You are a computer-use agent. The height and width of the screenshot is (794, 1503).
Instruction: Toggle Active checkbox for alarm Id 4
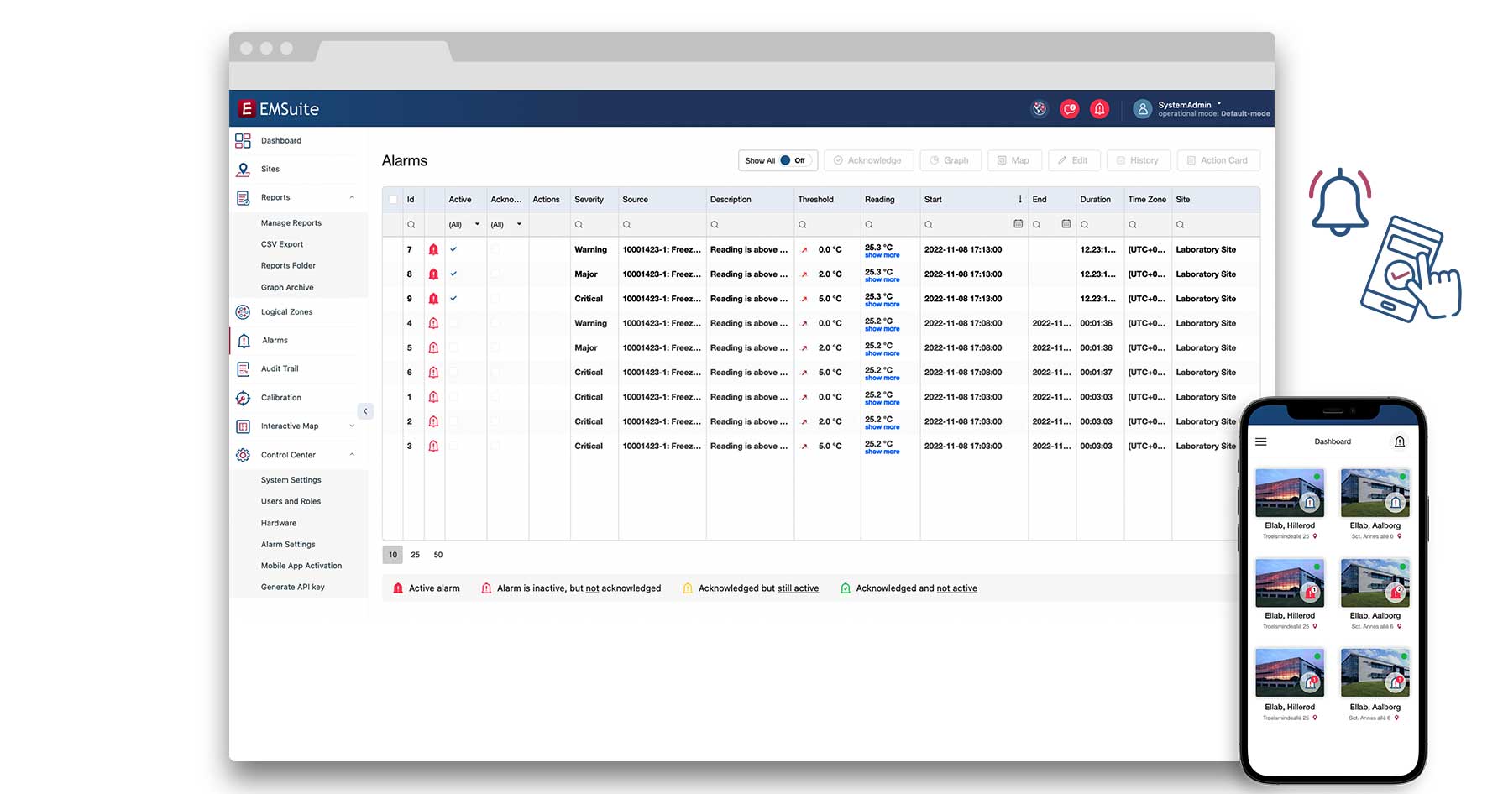453,323
